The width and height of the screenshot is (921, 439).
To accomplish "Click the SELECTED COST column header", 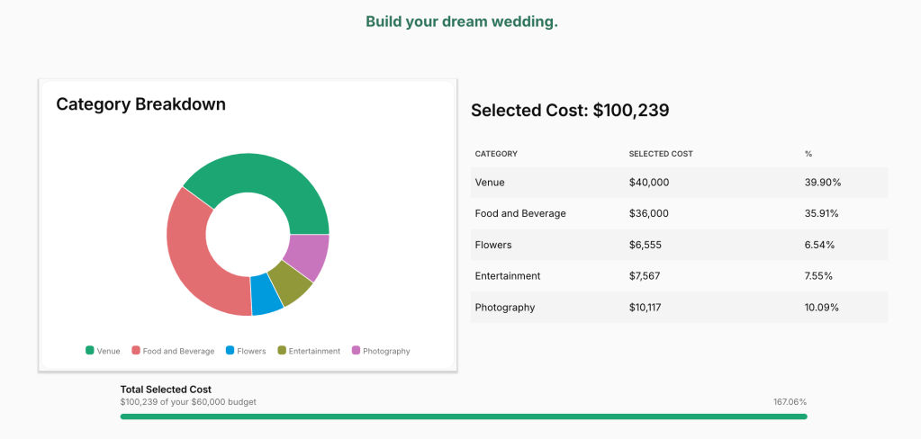I will (661, 154).
